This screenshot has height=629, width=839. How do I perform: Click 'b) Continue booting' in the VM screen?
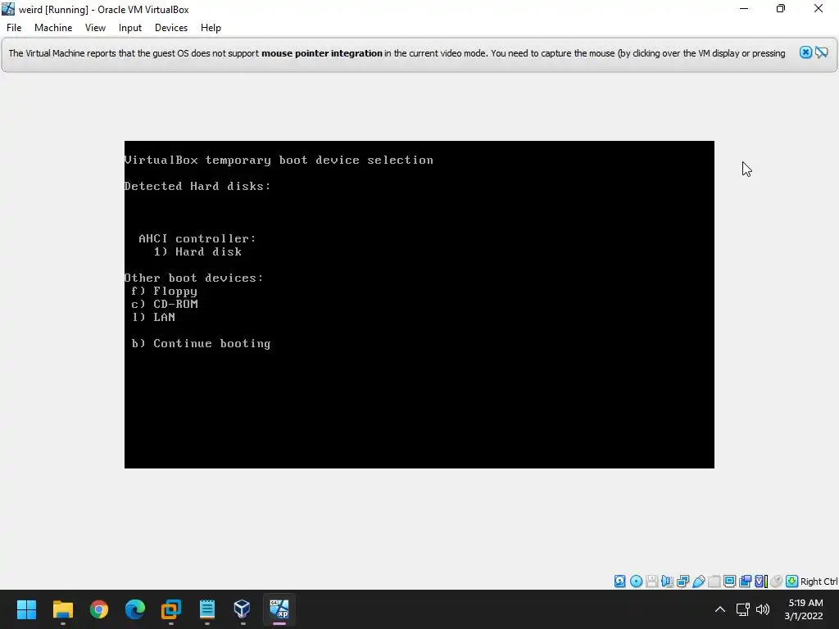[202, 343]
